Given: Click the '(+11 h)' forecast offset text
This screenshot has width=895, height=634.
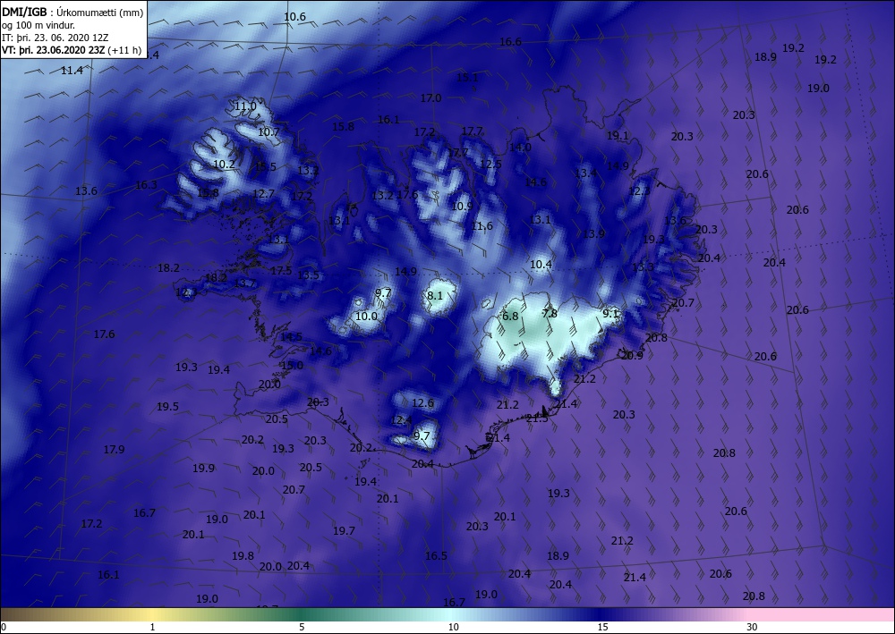Looking at the screenshot, I should [125, 50].
